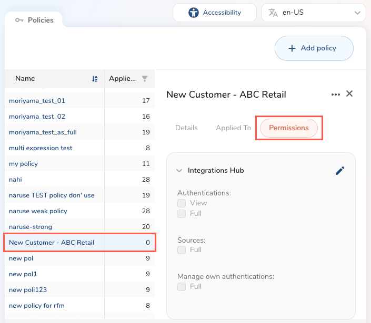Enable Full checkbox under Authentications

pos(182,214)
